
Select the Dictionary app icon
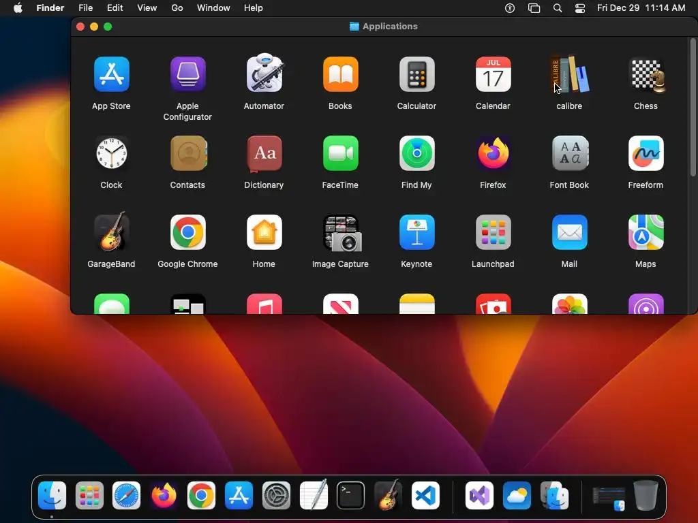point(264,154)
